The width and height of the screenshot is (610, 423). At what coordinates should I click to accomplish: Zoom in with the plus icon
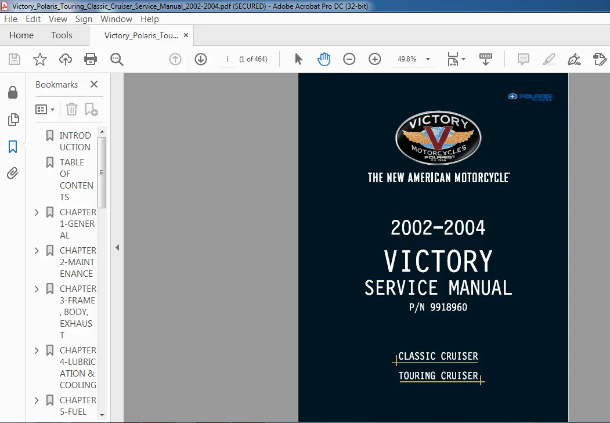[x=374, y=59]
